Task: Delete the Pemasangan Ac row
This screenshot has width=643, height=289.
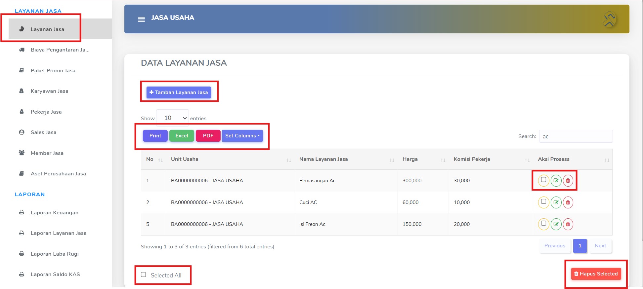Action: [568, 181]
